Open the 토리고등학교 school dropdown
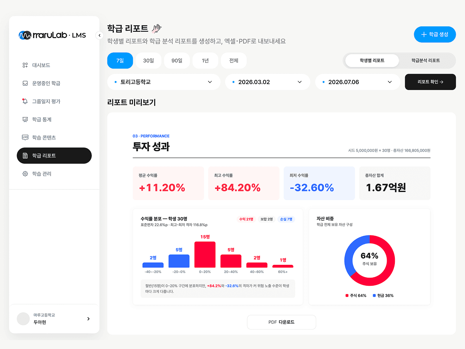The width and height of the screenshot is (465, 349). (164, 82)
